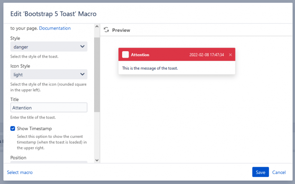Click the Select macro link
This screenshot has width=295, height=184.
click(20, 172)
